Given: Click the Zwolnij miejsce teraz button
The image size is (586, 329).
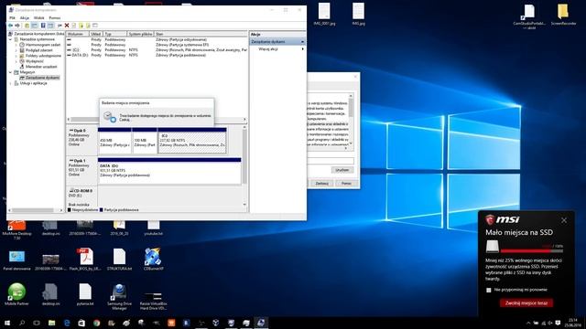Looking at the screenshot, I should click(x=526, y=303).
